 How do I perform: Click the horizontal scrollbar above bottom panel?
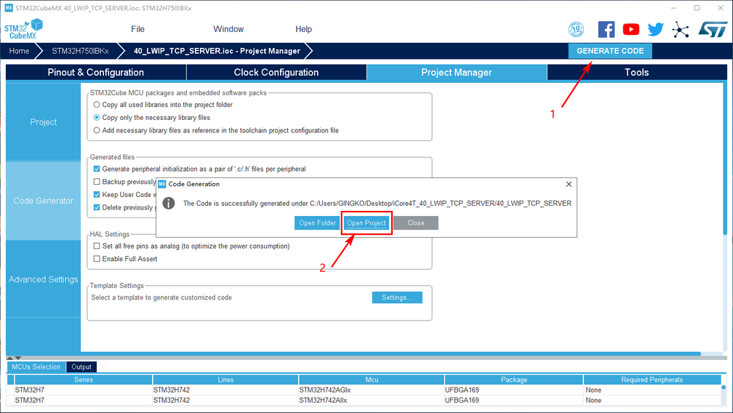pos(354,353)
